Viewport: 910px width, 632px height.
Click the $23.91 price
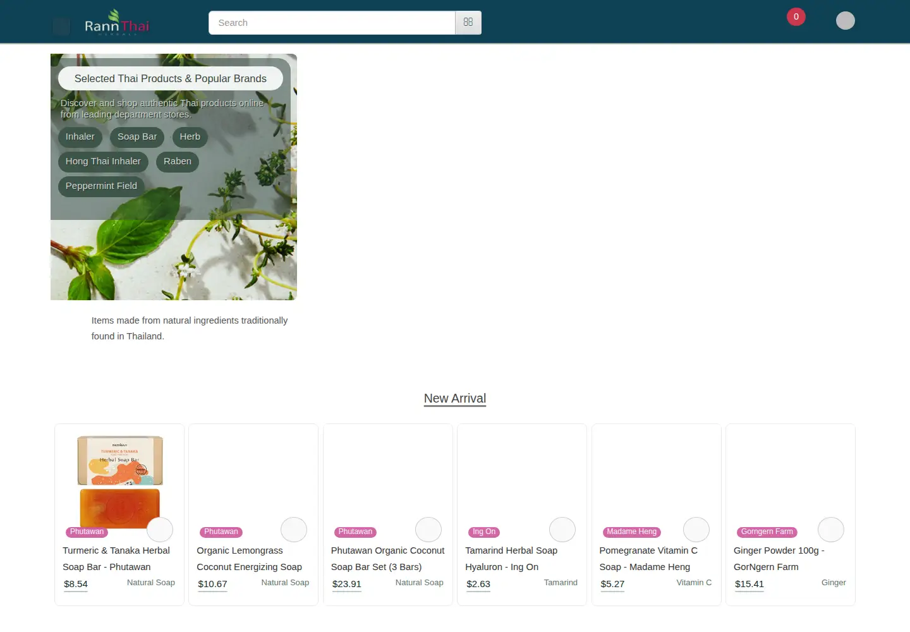(x=347, y=585)
